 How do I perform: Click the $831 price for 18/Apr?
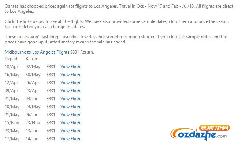pos(51,67)
